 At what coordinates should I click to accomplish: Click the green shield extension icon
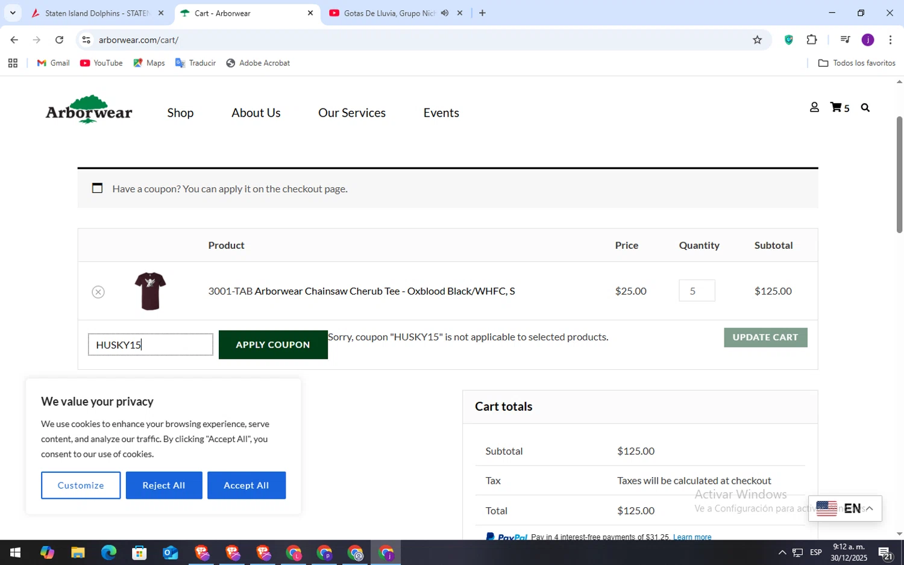(788, 40)
